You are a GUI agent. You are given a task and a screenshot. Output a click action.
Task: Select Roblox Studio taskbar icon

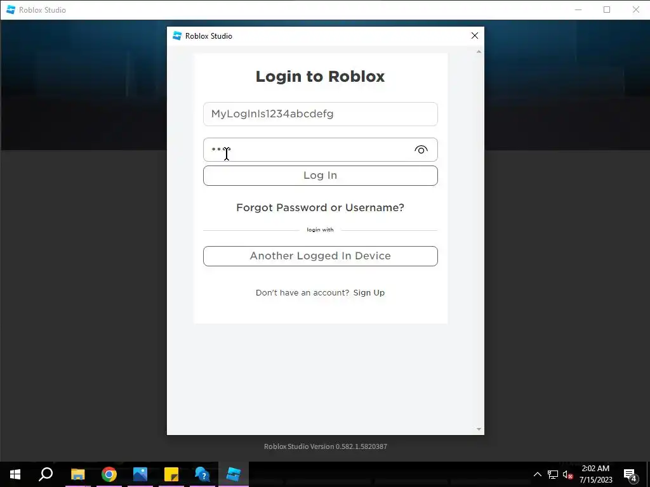pos(234,474)
